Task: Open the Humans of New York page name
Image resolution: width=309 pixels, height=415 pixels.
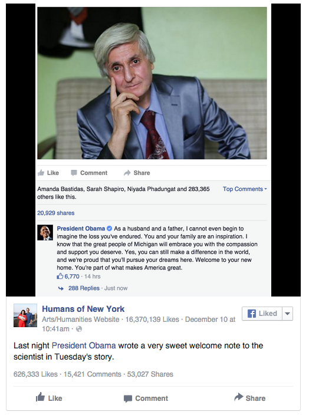Action: click(x=83, y=309)
